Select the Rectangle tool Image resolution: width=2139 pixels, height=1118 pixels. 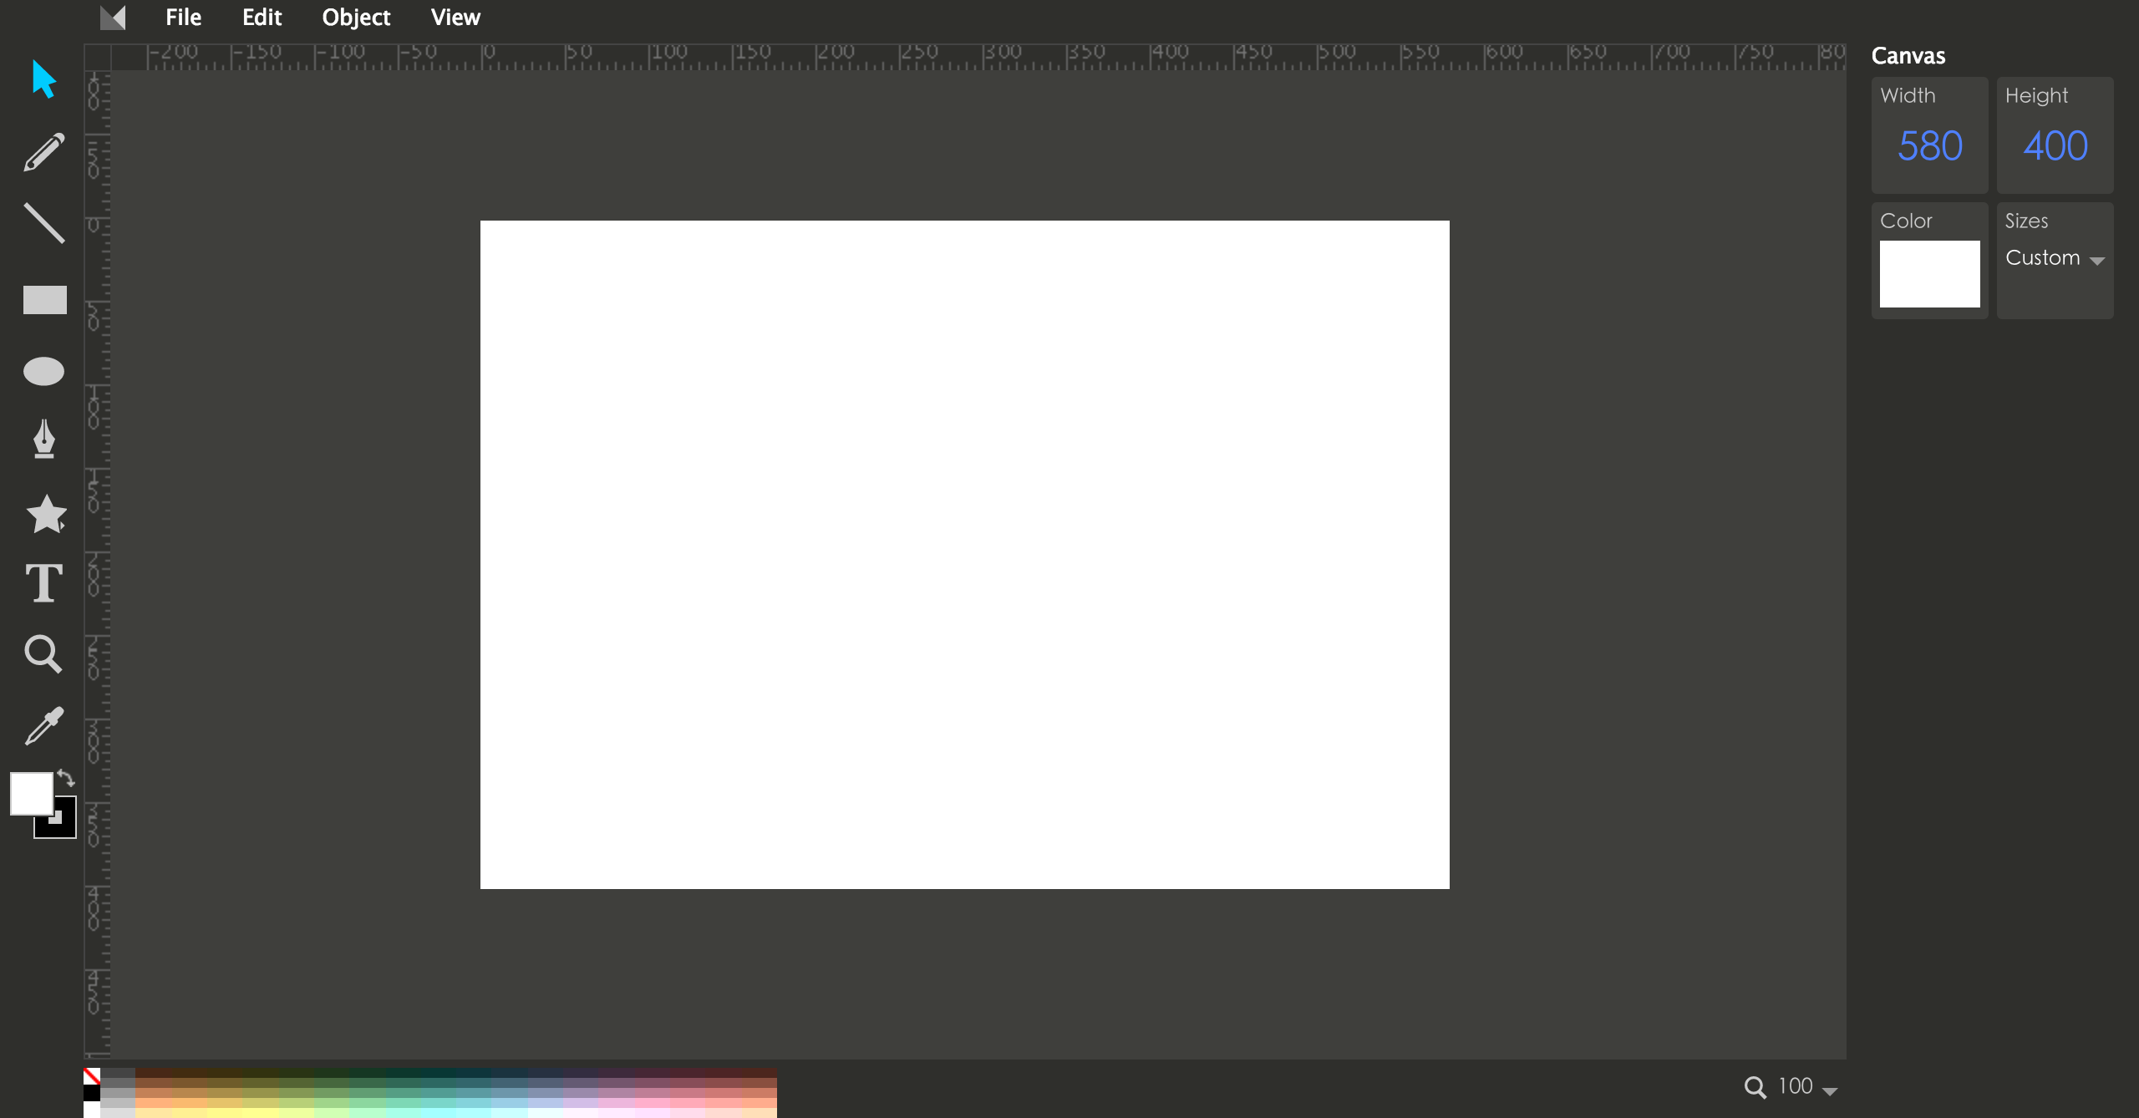(x=43, y=298)
